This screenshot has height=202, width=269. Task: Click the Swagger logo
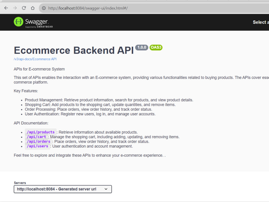[x=33, y=22]
